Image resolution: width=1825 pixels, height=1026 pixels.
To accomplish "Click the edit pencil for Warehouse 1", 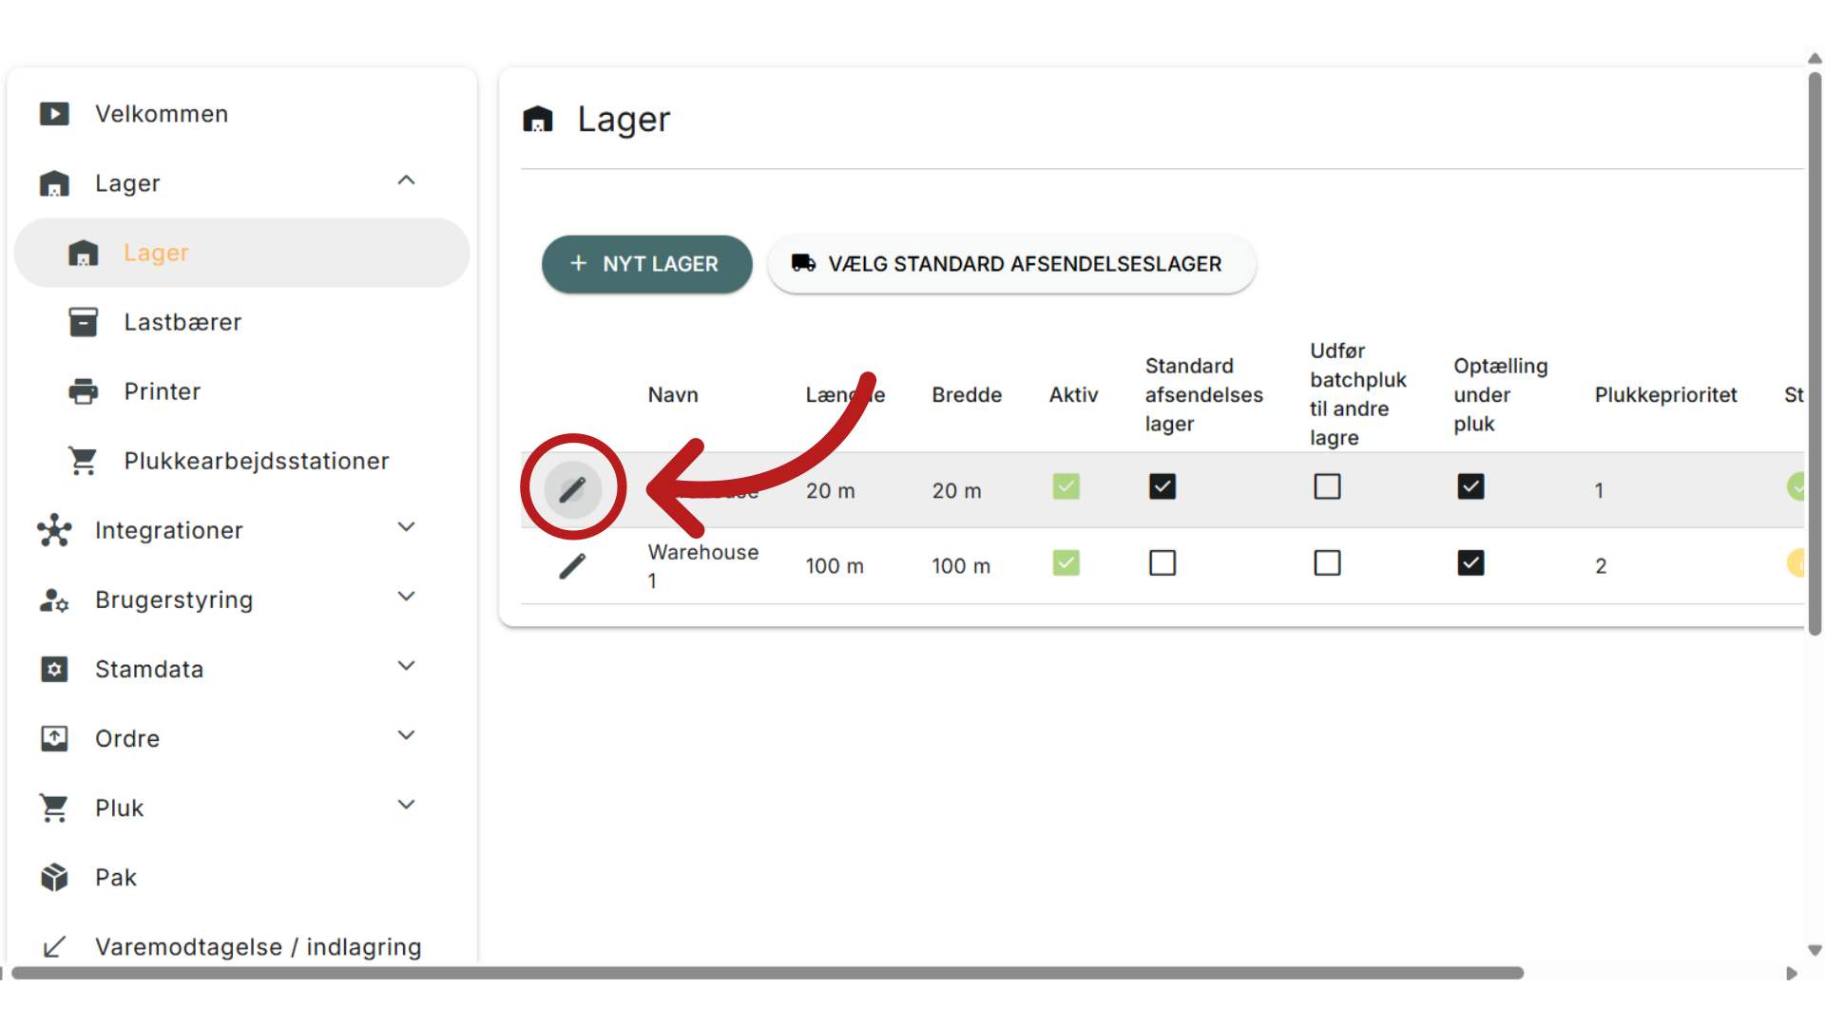I will [x=572, y=566].
